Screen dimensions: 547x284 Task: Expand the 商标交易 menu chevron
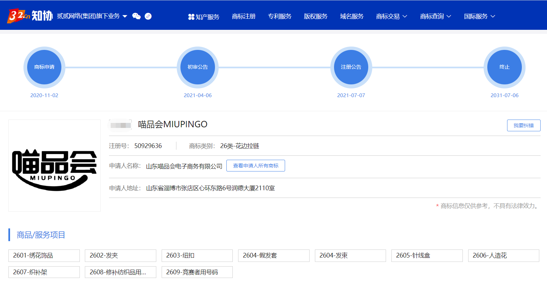tap(405, 16)
